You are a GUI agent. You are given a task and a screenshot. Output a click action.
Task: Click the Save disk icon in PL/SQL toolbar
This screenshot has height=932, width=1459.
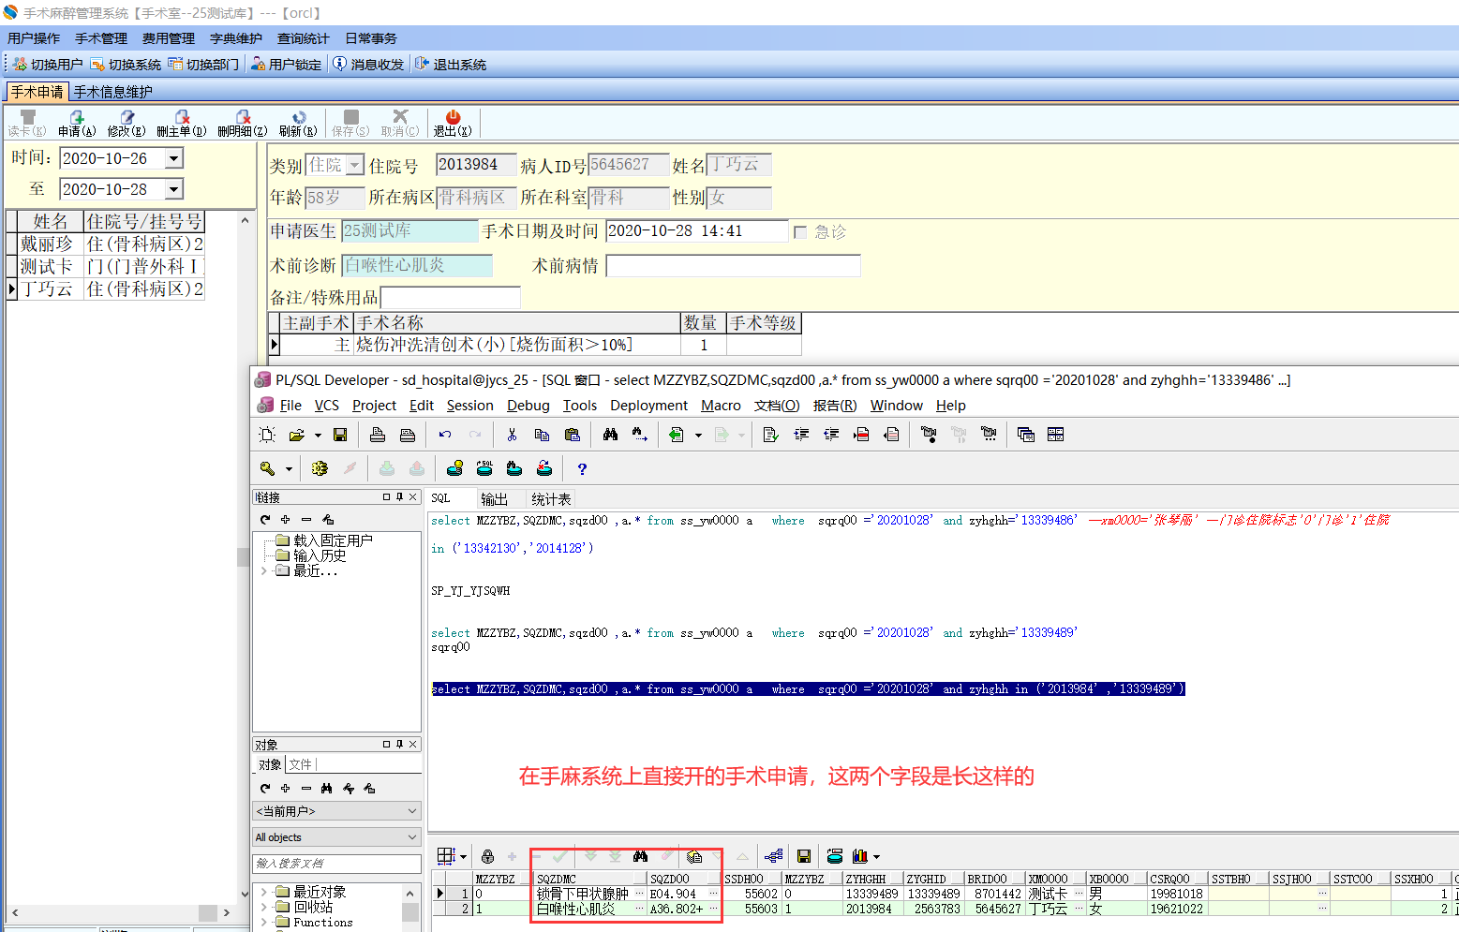340,435
